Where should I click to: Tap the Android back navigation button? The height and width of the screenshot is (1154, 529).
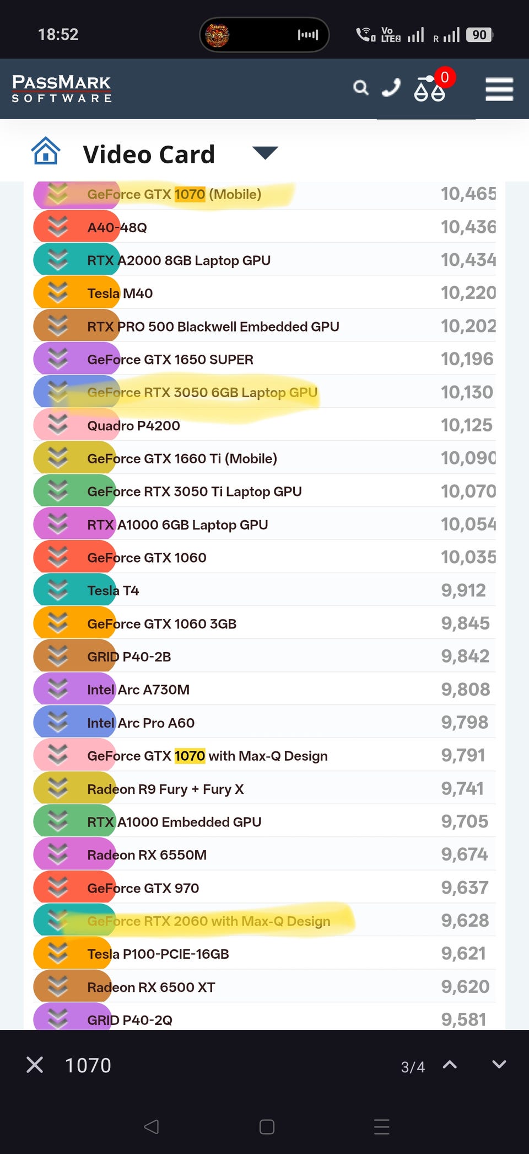[152, 1126]
